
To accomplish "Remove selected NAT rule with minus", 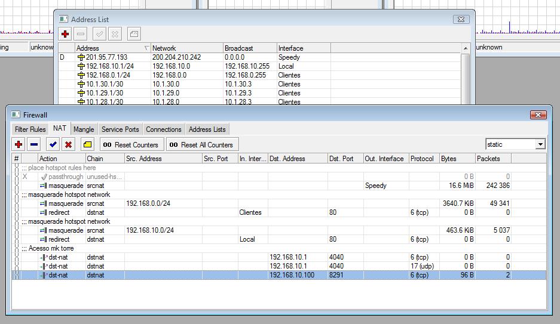I will [34, 144].
